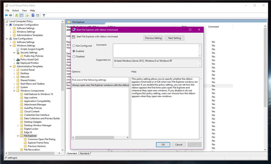Image resolution: width=271 pixels, height=164 pixels.
Task: Toggle the Show/Hide Action Pane icon
Action: pyautogui.click(x=37, y=15)
